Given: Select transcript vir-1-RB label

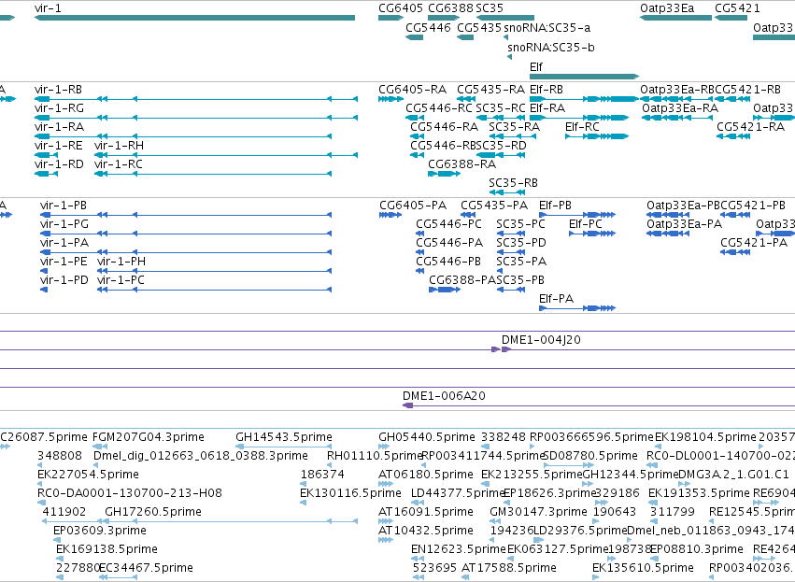Looking at the screenshot, I should pos(58,90).
